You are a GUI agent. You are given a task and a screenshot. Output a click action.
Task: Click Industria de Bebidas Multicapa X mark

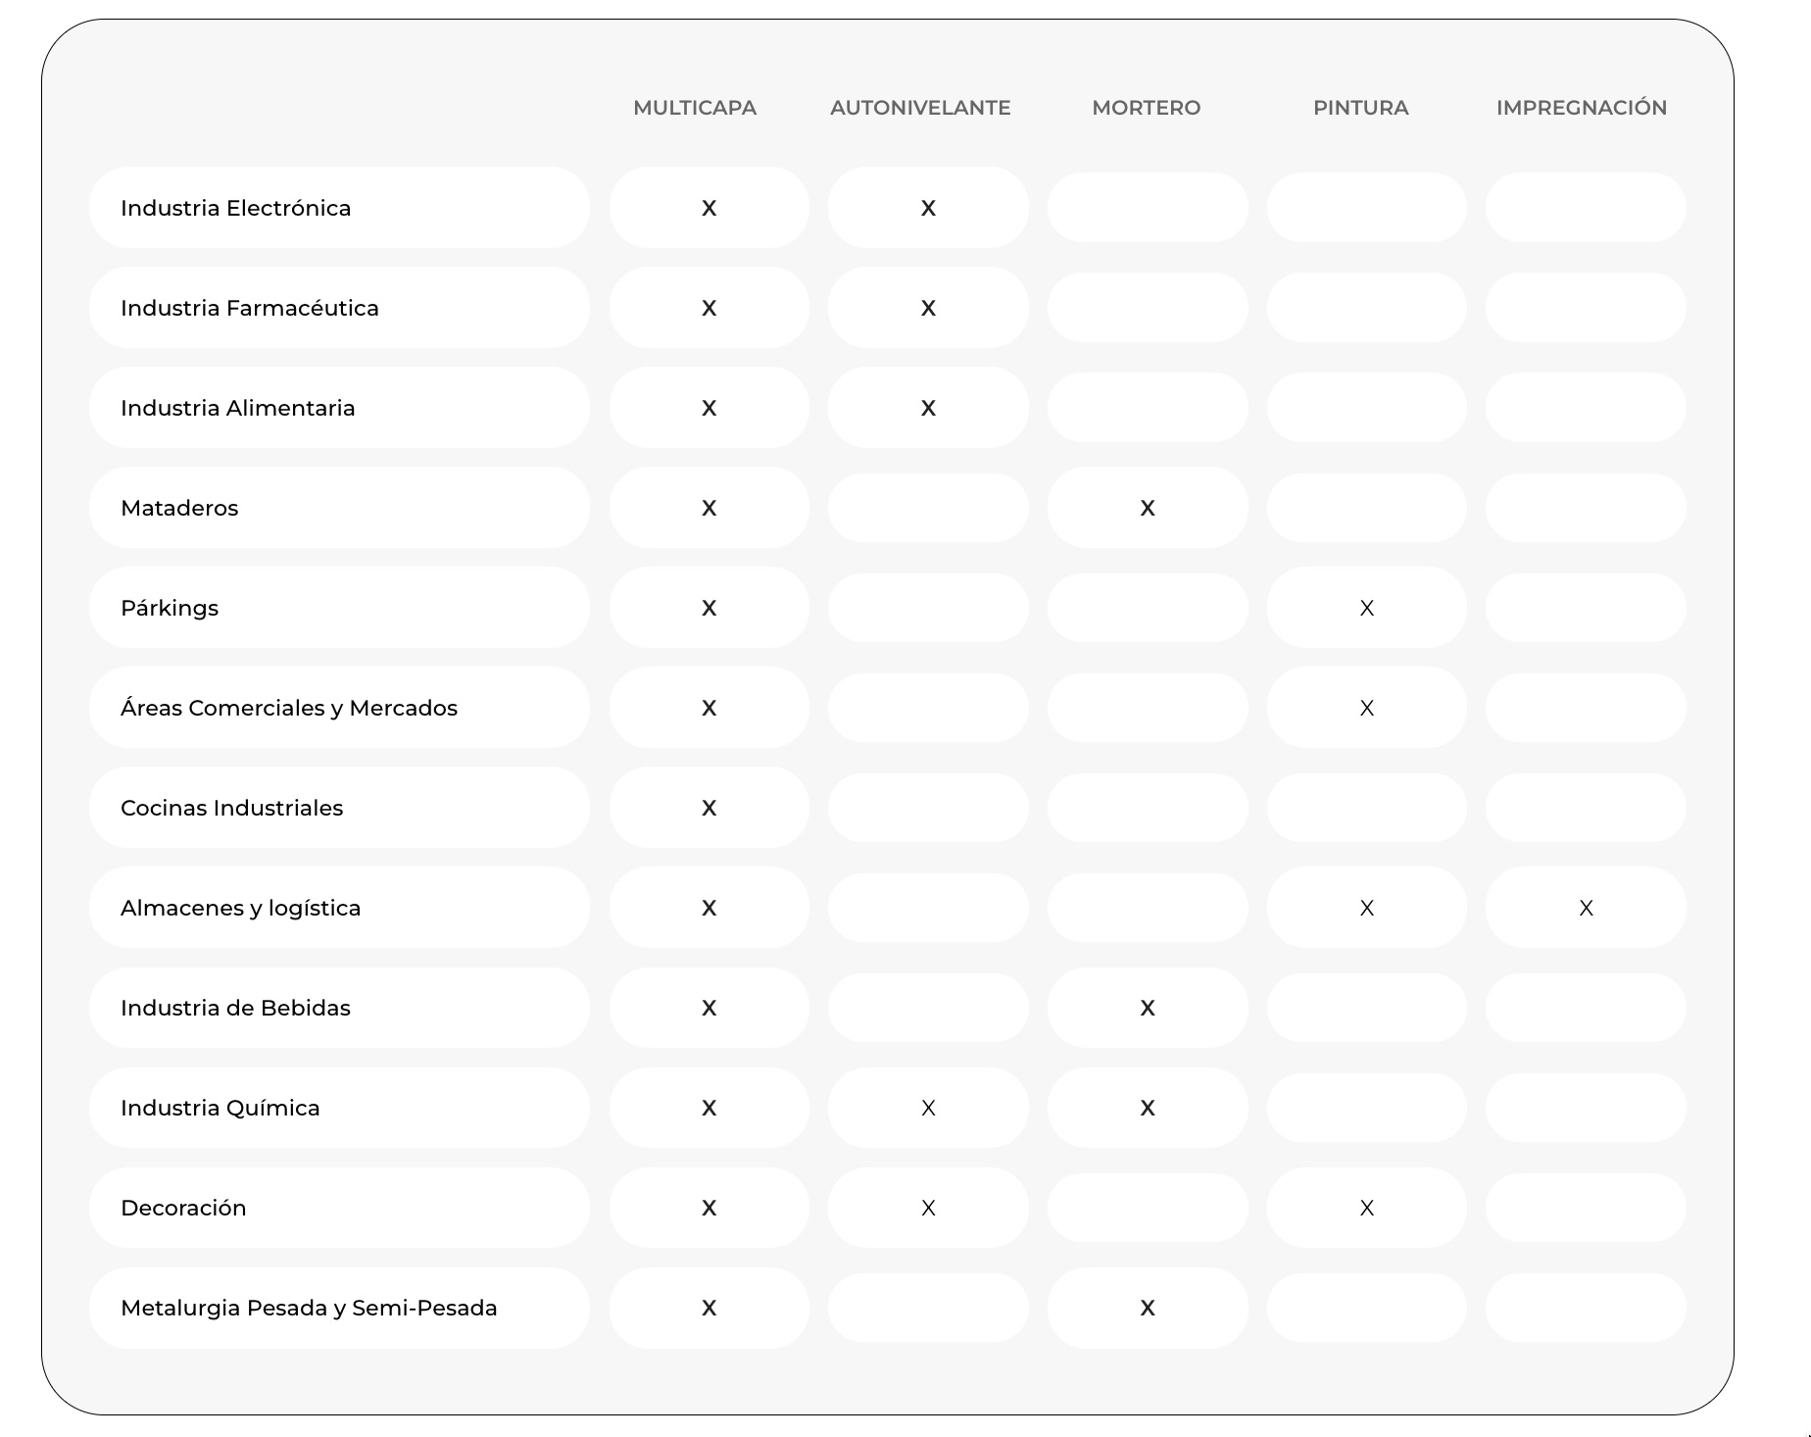[709, 1008]
